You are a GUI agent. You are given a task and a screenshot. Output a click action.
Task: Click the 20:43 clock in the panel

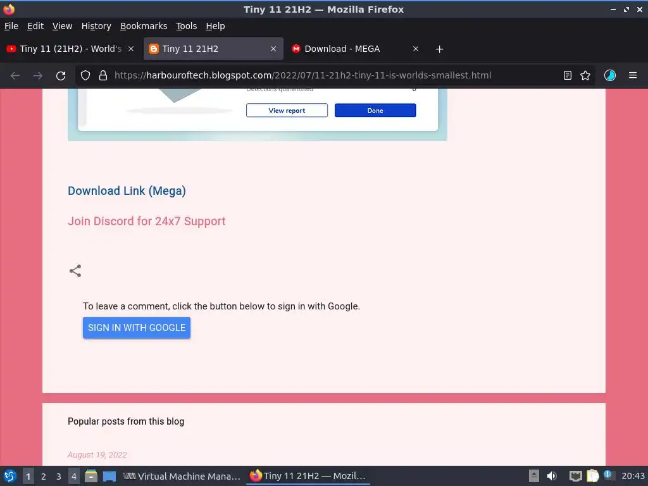coord(633,476)
